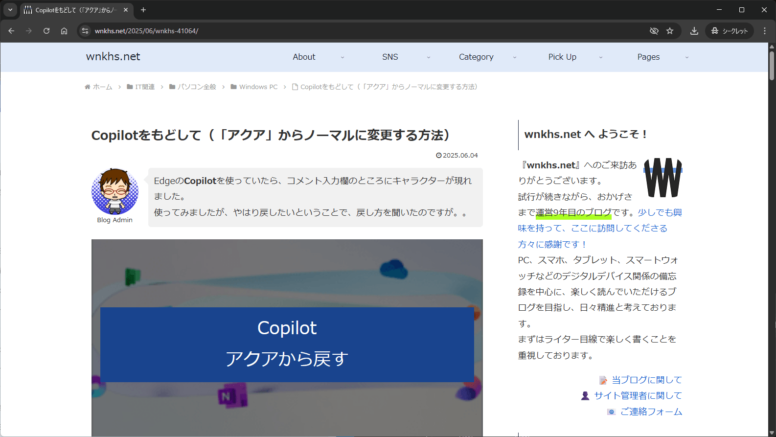Click the wnkhs.net W logo image
The width and height of the screenshot is (776, 437).
(x=663, y=177)
